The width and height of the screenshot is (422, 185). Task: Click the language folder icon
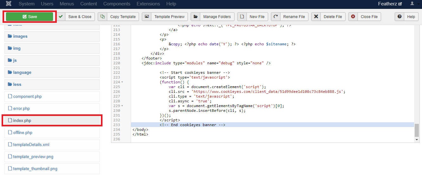coord(10,72)
